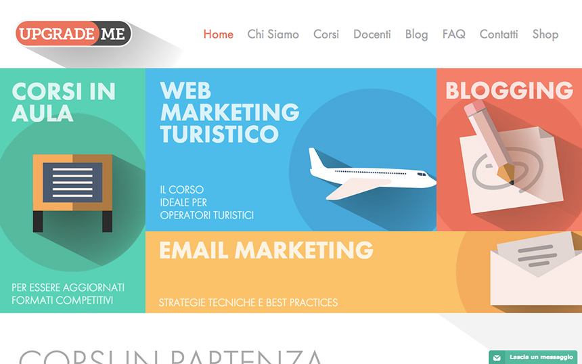This screenshot has width=582, height=364.
Task: Click the mail icon in message widget
Action: [x=497, y=358]
